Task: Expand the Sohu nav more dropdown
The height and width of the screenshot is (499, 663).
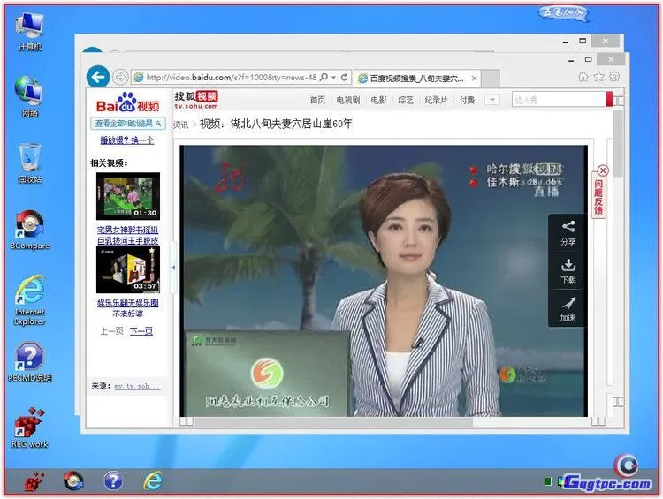Action: coord(492,100)
